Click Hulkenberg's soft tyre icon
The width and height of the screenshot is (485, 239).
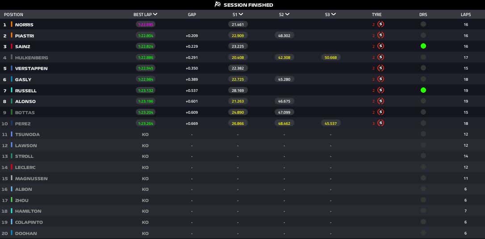click(381, 57)
